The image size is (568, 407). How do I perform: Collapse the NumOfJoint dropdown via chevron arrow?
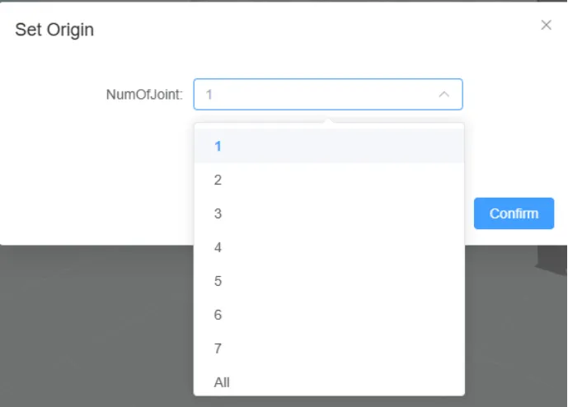click(444, 95)
